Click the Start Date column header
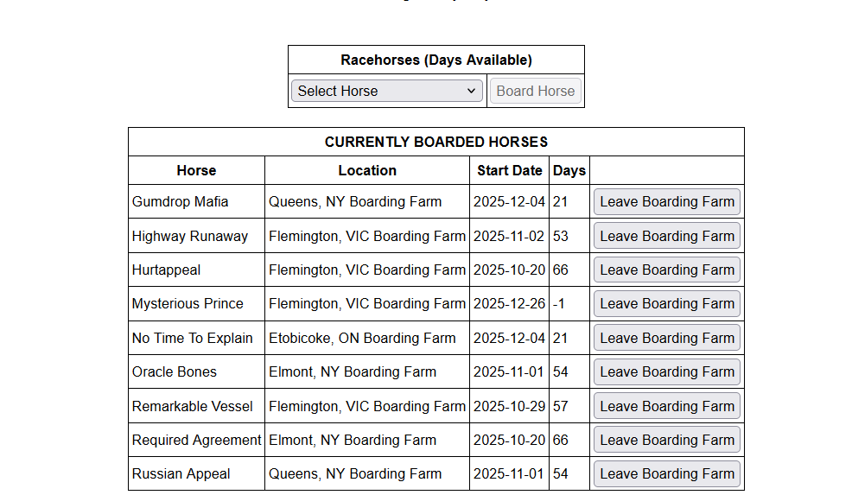Screen dimensions: 852x495 click(509, 170)
